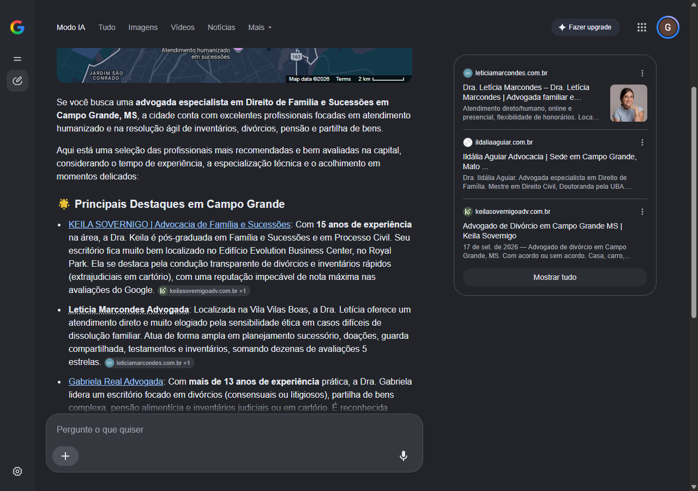Open the G account avatar
Screen dimensions: 698x491
[x=668, y=27]
